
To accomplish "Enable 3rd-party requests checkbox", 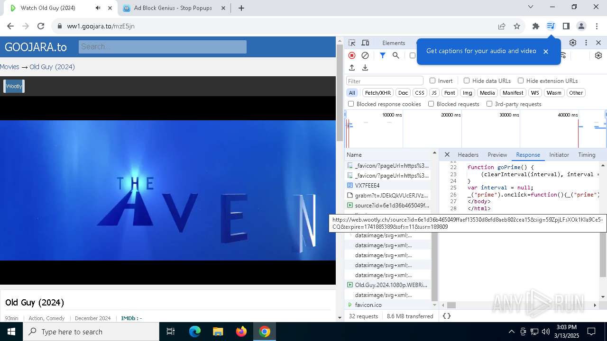I will coord(489,104).
